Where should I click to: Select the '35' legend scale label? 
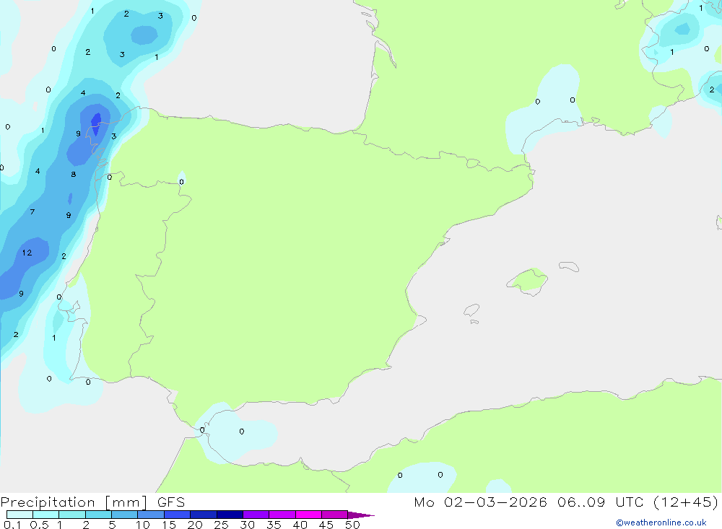pos(274,525)
